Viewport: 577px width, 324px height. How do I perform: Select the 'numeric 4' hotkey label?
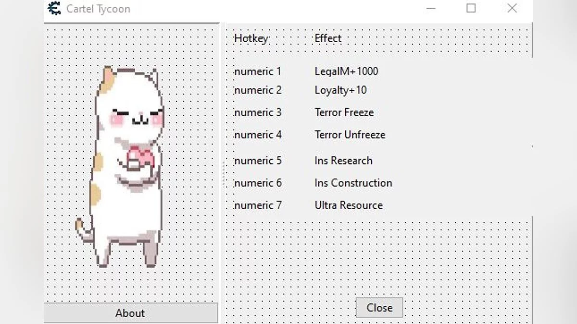258,135
